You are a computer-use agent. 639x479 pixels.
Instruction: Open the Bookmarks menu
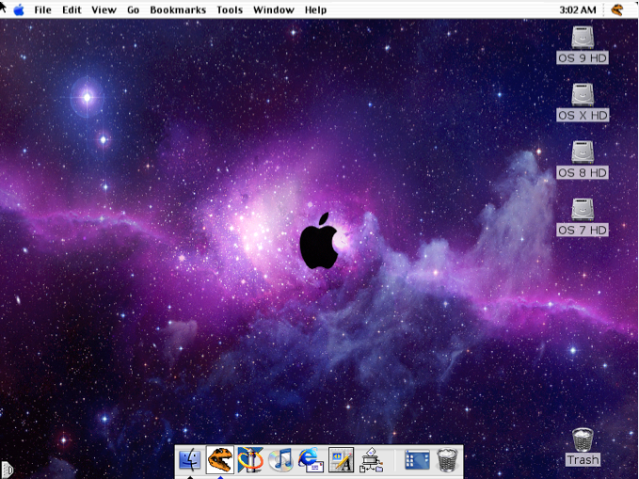pyautogui.click(x=178, y=9)
